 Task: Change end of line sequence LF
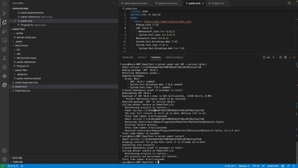click(x=263, y=166)
